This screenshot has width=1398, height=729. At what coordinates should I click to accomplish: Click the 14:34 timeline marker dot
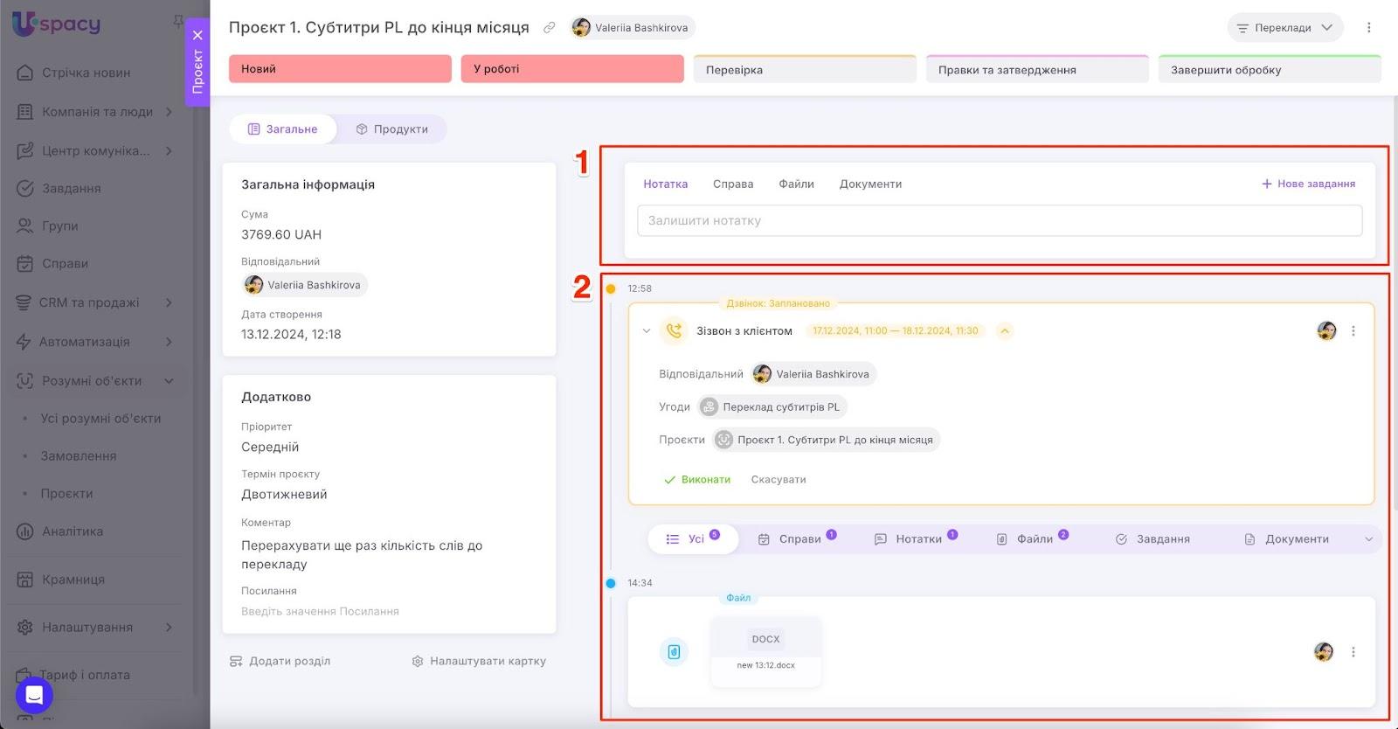[x=611, y=584]
